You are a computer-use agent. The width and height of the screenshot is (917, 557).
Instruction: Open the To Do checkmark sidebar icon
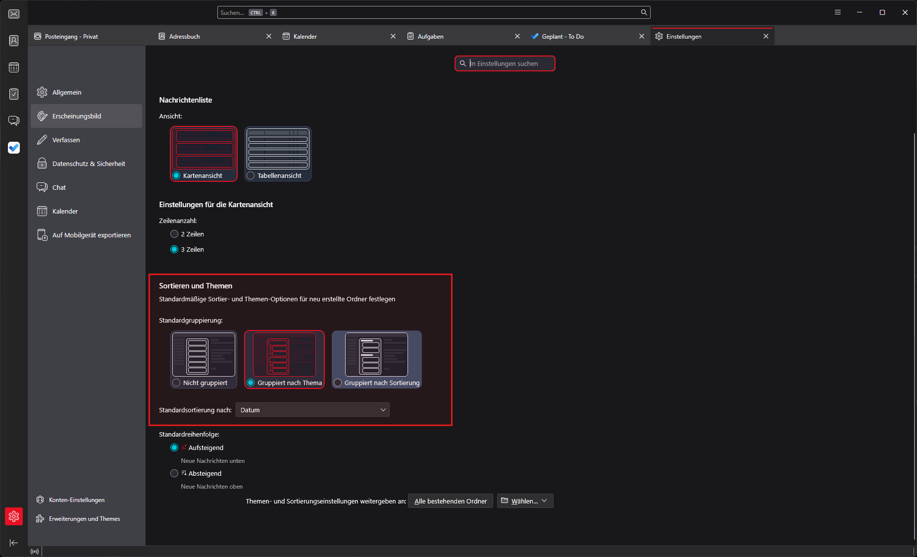(14, 148)
